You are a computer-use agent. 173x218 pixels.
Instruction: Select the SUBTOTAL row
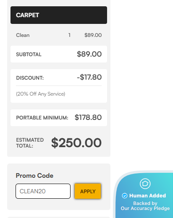click(59, 54)
